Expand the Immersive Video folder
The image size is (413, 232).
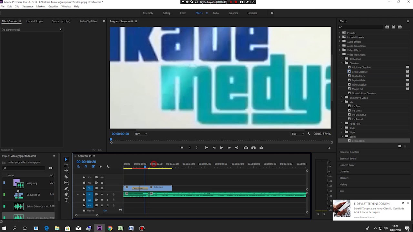click(x=342, y=98)
